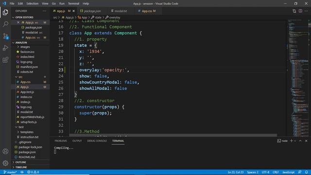Collapse the test folder

[x=21, y=127]
